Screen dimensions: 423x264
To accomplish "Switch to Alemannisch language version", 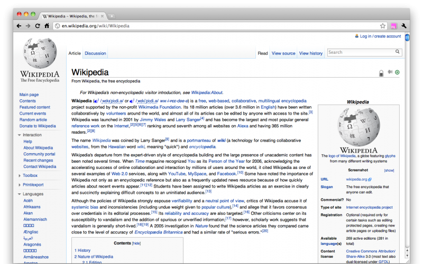I will tap(35, 219).
